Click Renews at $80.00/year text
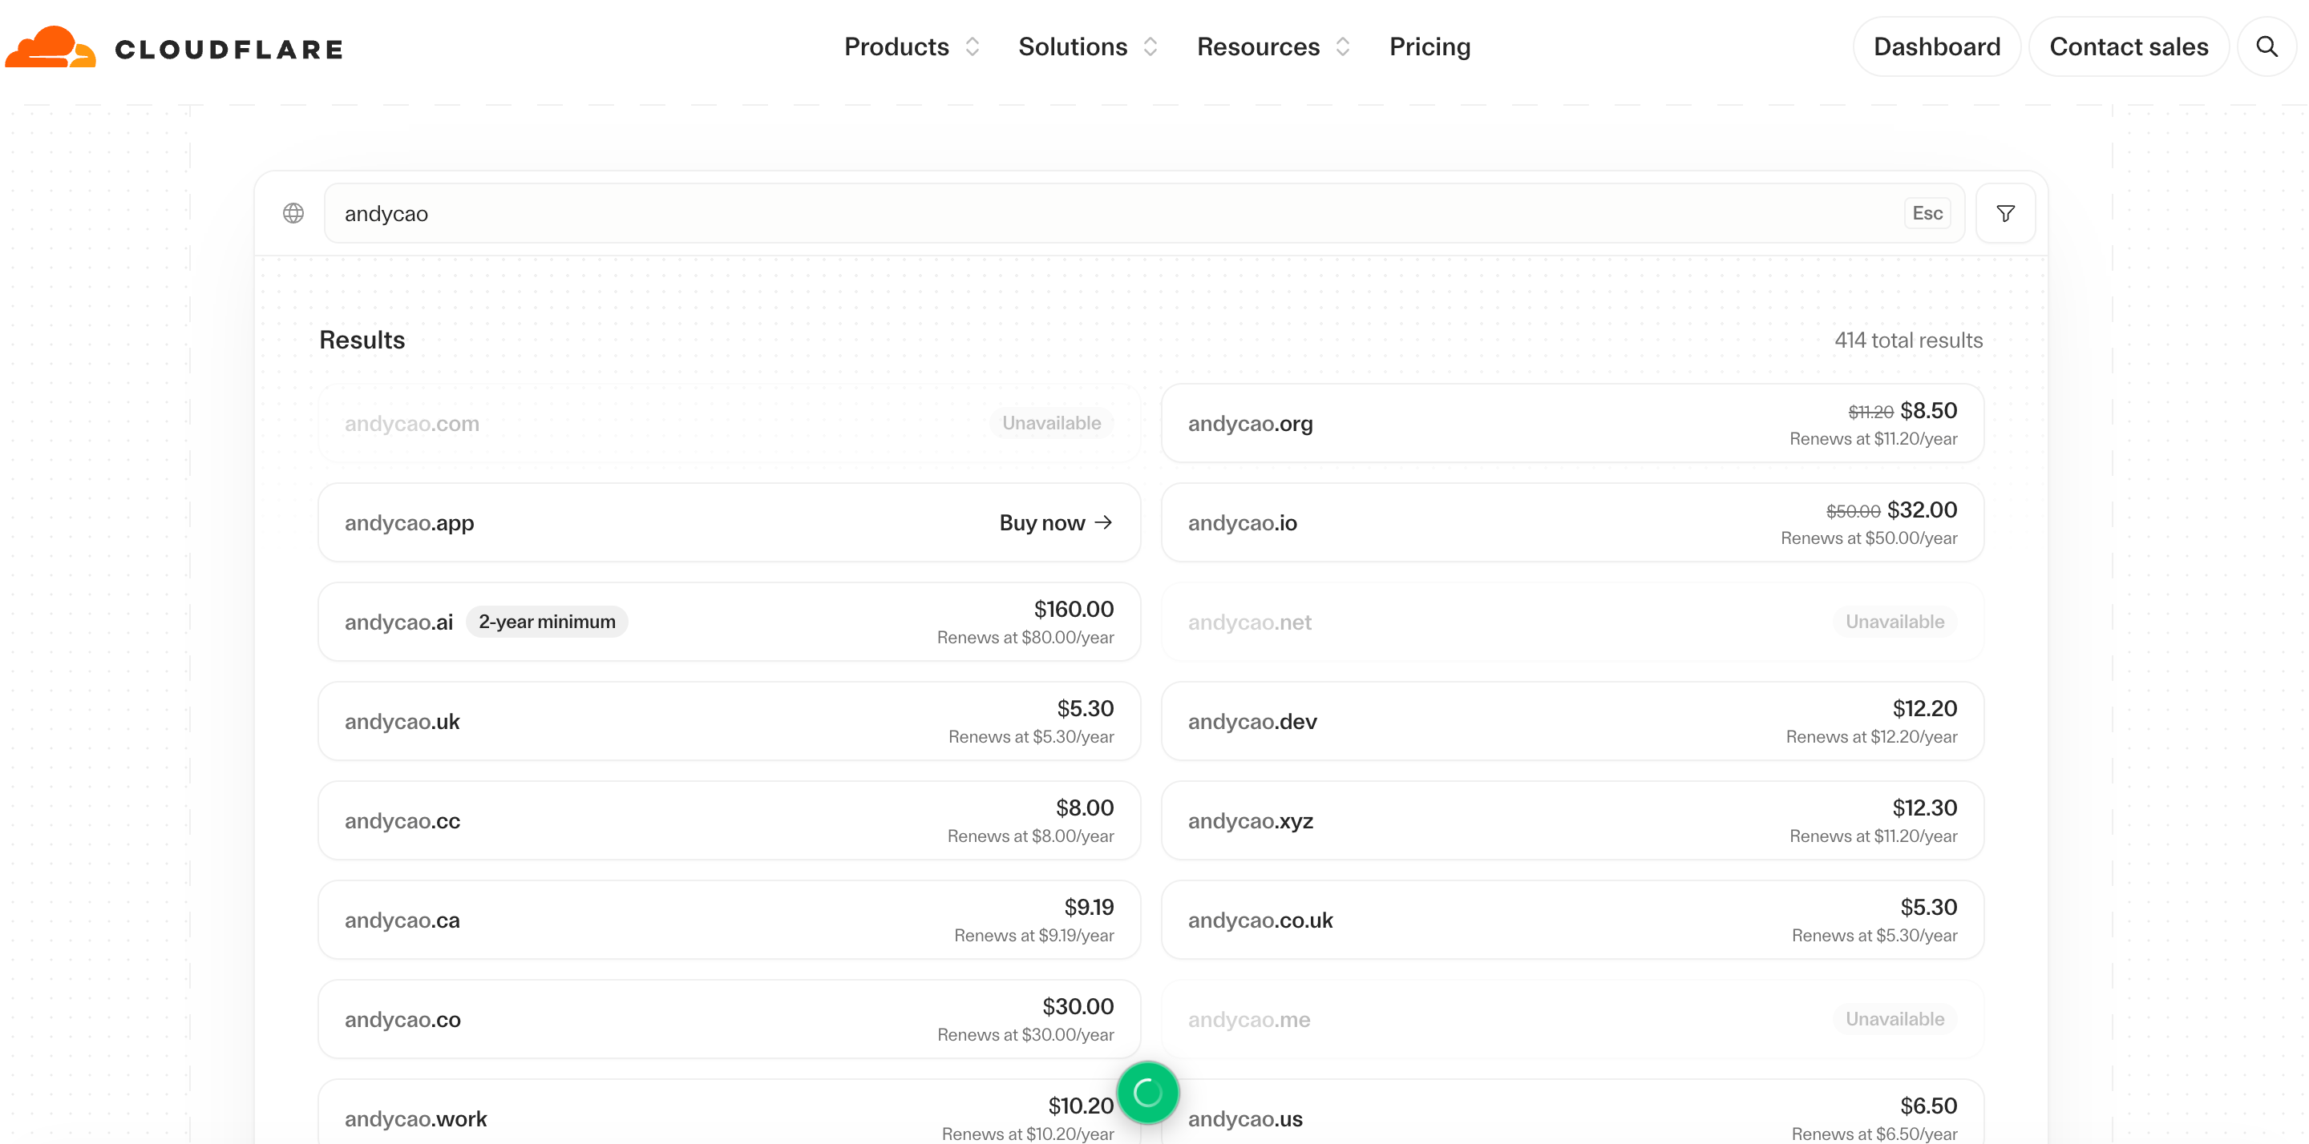The image size is (2309, 1144). 1025,638
